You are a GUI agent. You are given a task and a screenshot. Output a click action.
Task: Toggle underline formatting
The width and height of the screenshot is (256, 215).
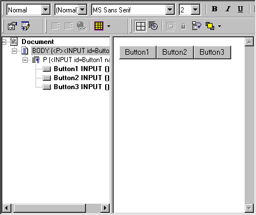coord(240,9)
